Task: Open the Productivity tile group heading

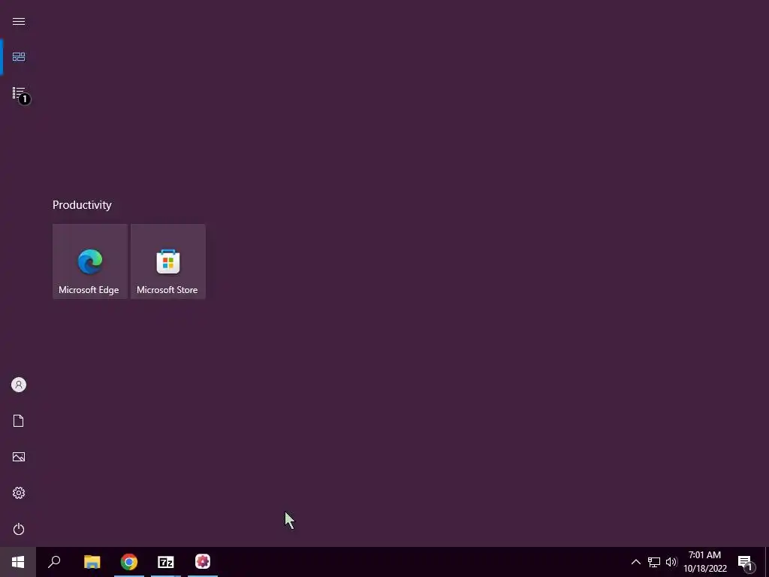Action: [82, 204]
